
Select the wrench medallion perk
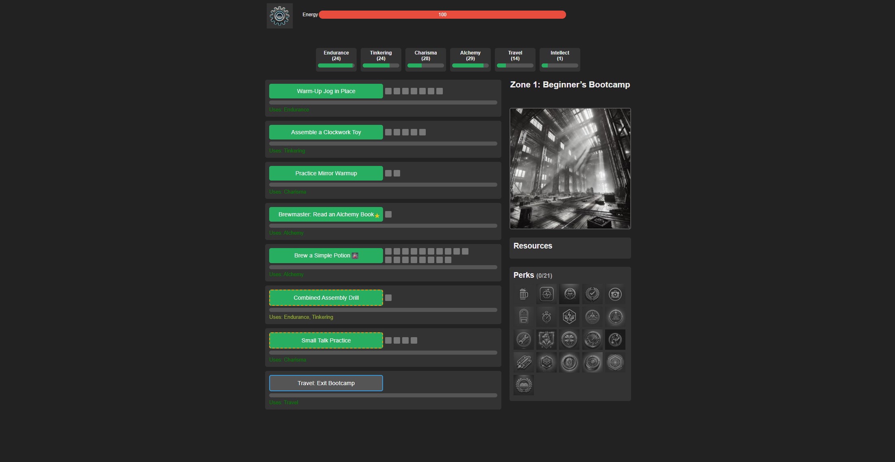click(524, 340)
